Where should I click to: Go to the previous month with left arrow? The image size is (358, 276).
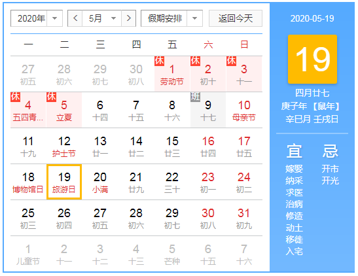(x=75, y=18)
